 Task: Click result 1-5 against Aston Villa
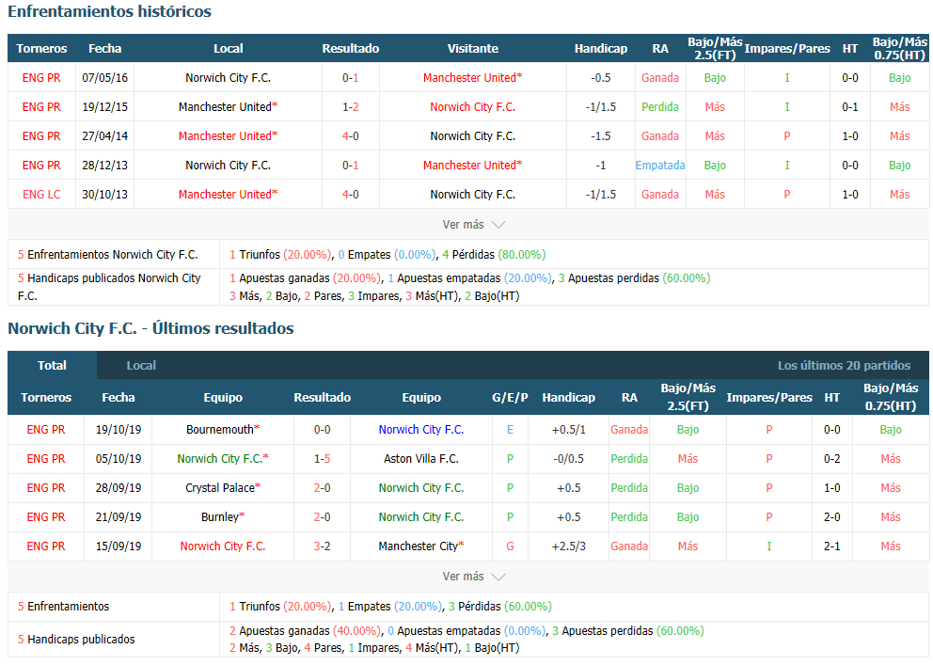322,459
